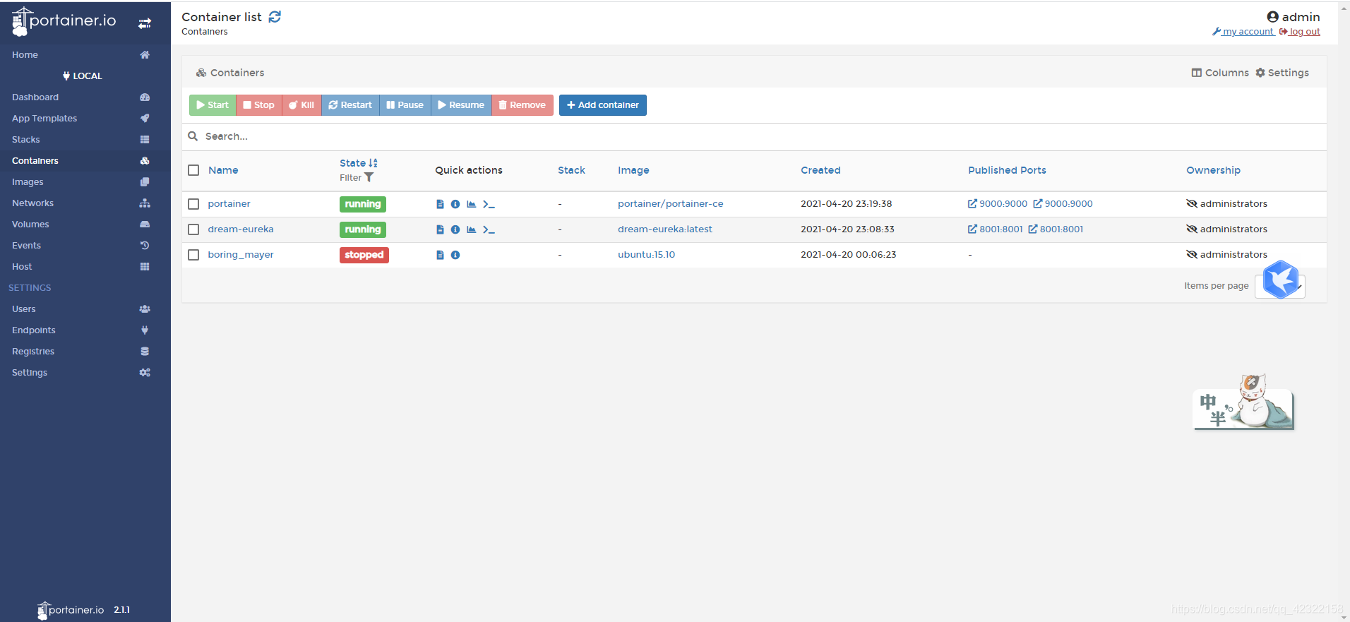Open inspect icon for dream-eureka container
1350x622 pixels.
[455, 229]
